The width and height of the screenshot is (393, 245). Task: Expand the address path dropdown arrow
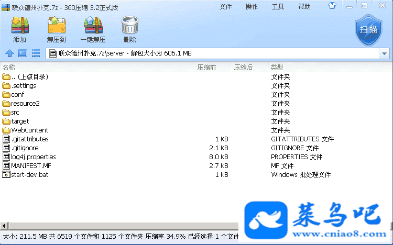(384, 53)
